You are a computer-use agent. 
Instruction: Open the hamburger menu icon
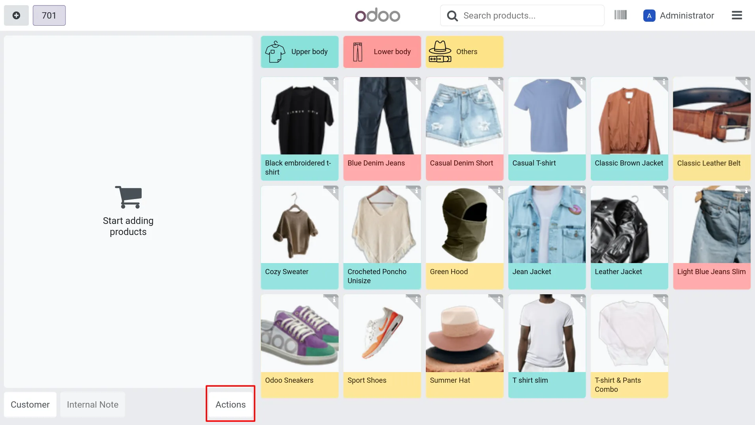[x=737, y=15]
